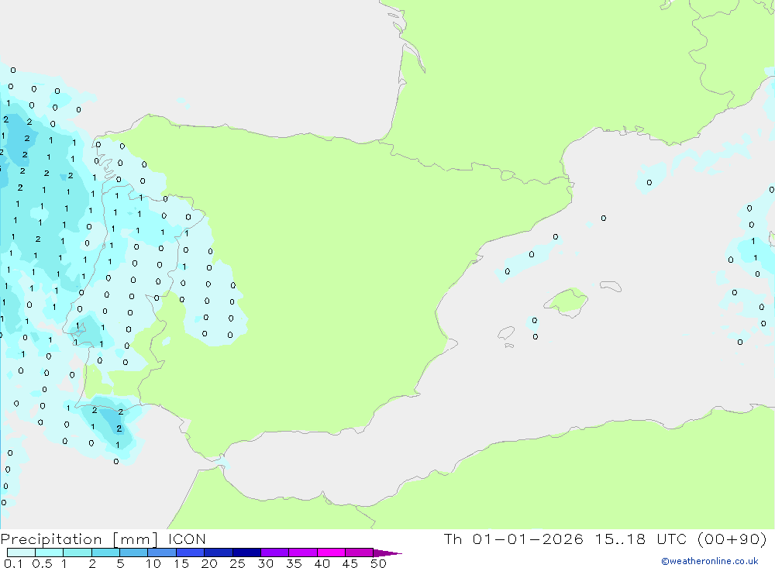Click the Menorca island outline
This screenshot has height=568, width=775.
611,286
